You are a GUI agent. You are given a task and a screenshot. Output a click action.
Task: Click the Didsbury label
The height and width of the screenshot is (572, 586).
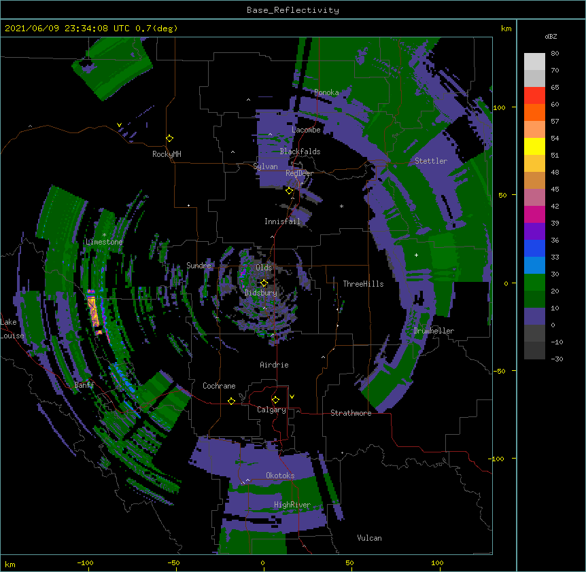point(261,293)
